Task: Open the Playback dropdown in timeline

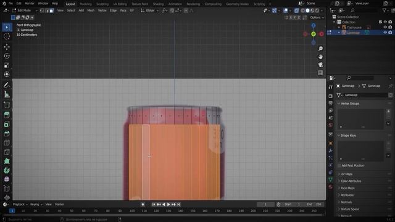Action: (20, 204)
